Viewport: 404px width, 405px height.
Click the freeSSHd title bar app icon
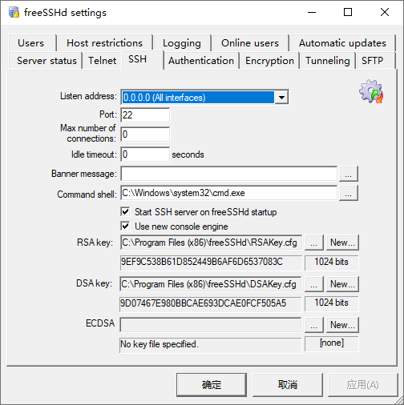[x=14, y=12]
